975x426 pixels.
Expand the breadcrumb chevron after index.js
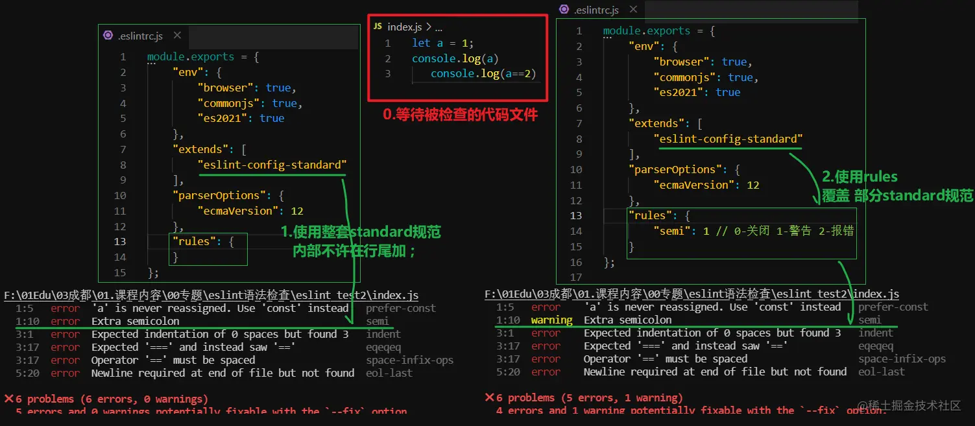click(x=429, y=27)
